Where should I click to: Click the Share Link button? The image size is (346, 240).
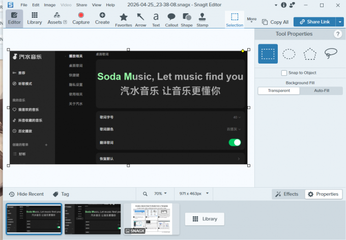[314, 22]
